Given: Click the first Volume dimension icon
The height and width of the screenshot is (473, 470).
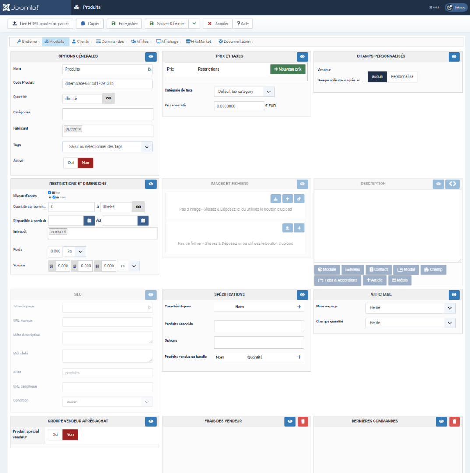Looking at the screenshot, I should point(52,266).
